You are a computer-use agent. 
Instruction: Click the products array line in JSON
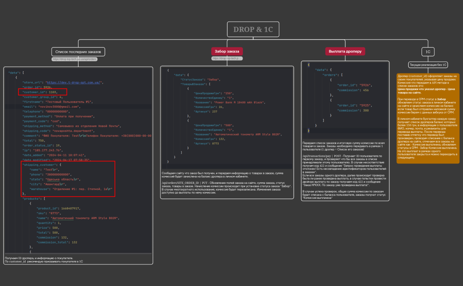pos(33,199)
